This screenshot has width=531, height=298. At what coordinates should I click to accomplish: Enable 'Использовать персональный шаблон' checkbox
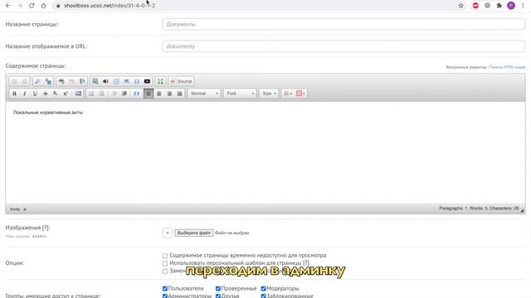tap(165, 263)
